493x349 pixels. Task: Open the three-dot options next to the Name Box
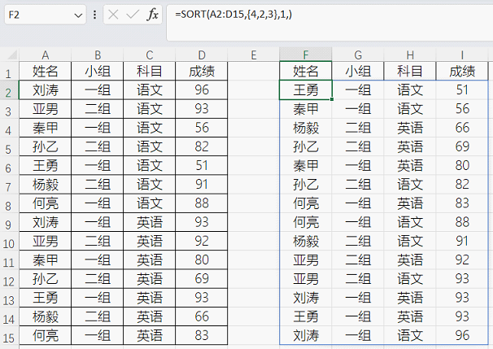point(94,15)
